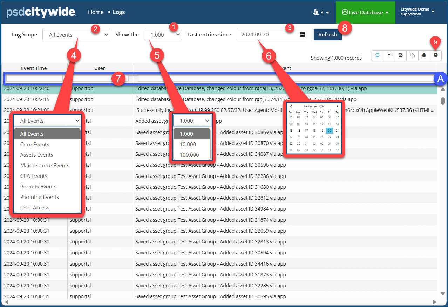The width and height of the screenshot is (448, 307).
Task: Advance to next month in the calendar
Action: pyautogui.click(x=337, y=106)
